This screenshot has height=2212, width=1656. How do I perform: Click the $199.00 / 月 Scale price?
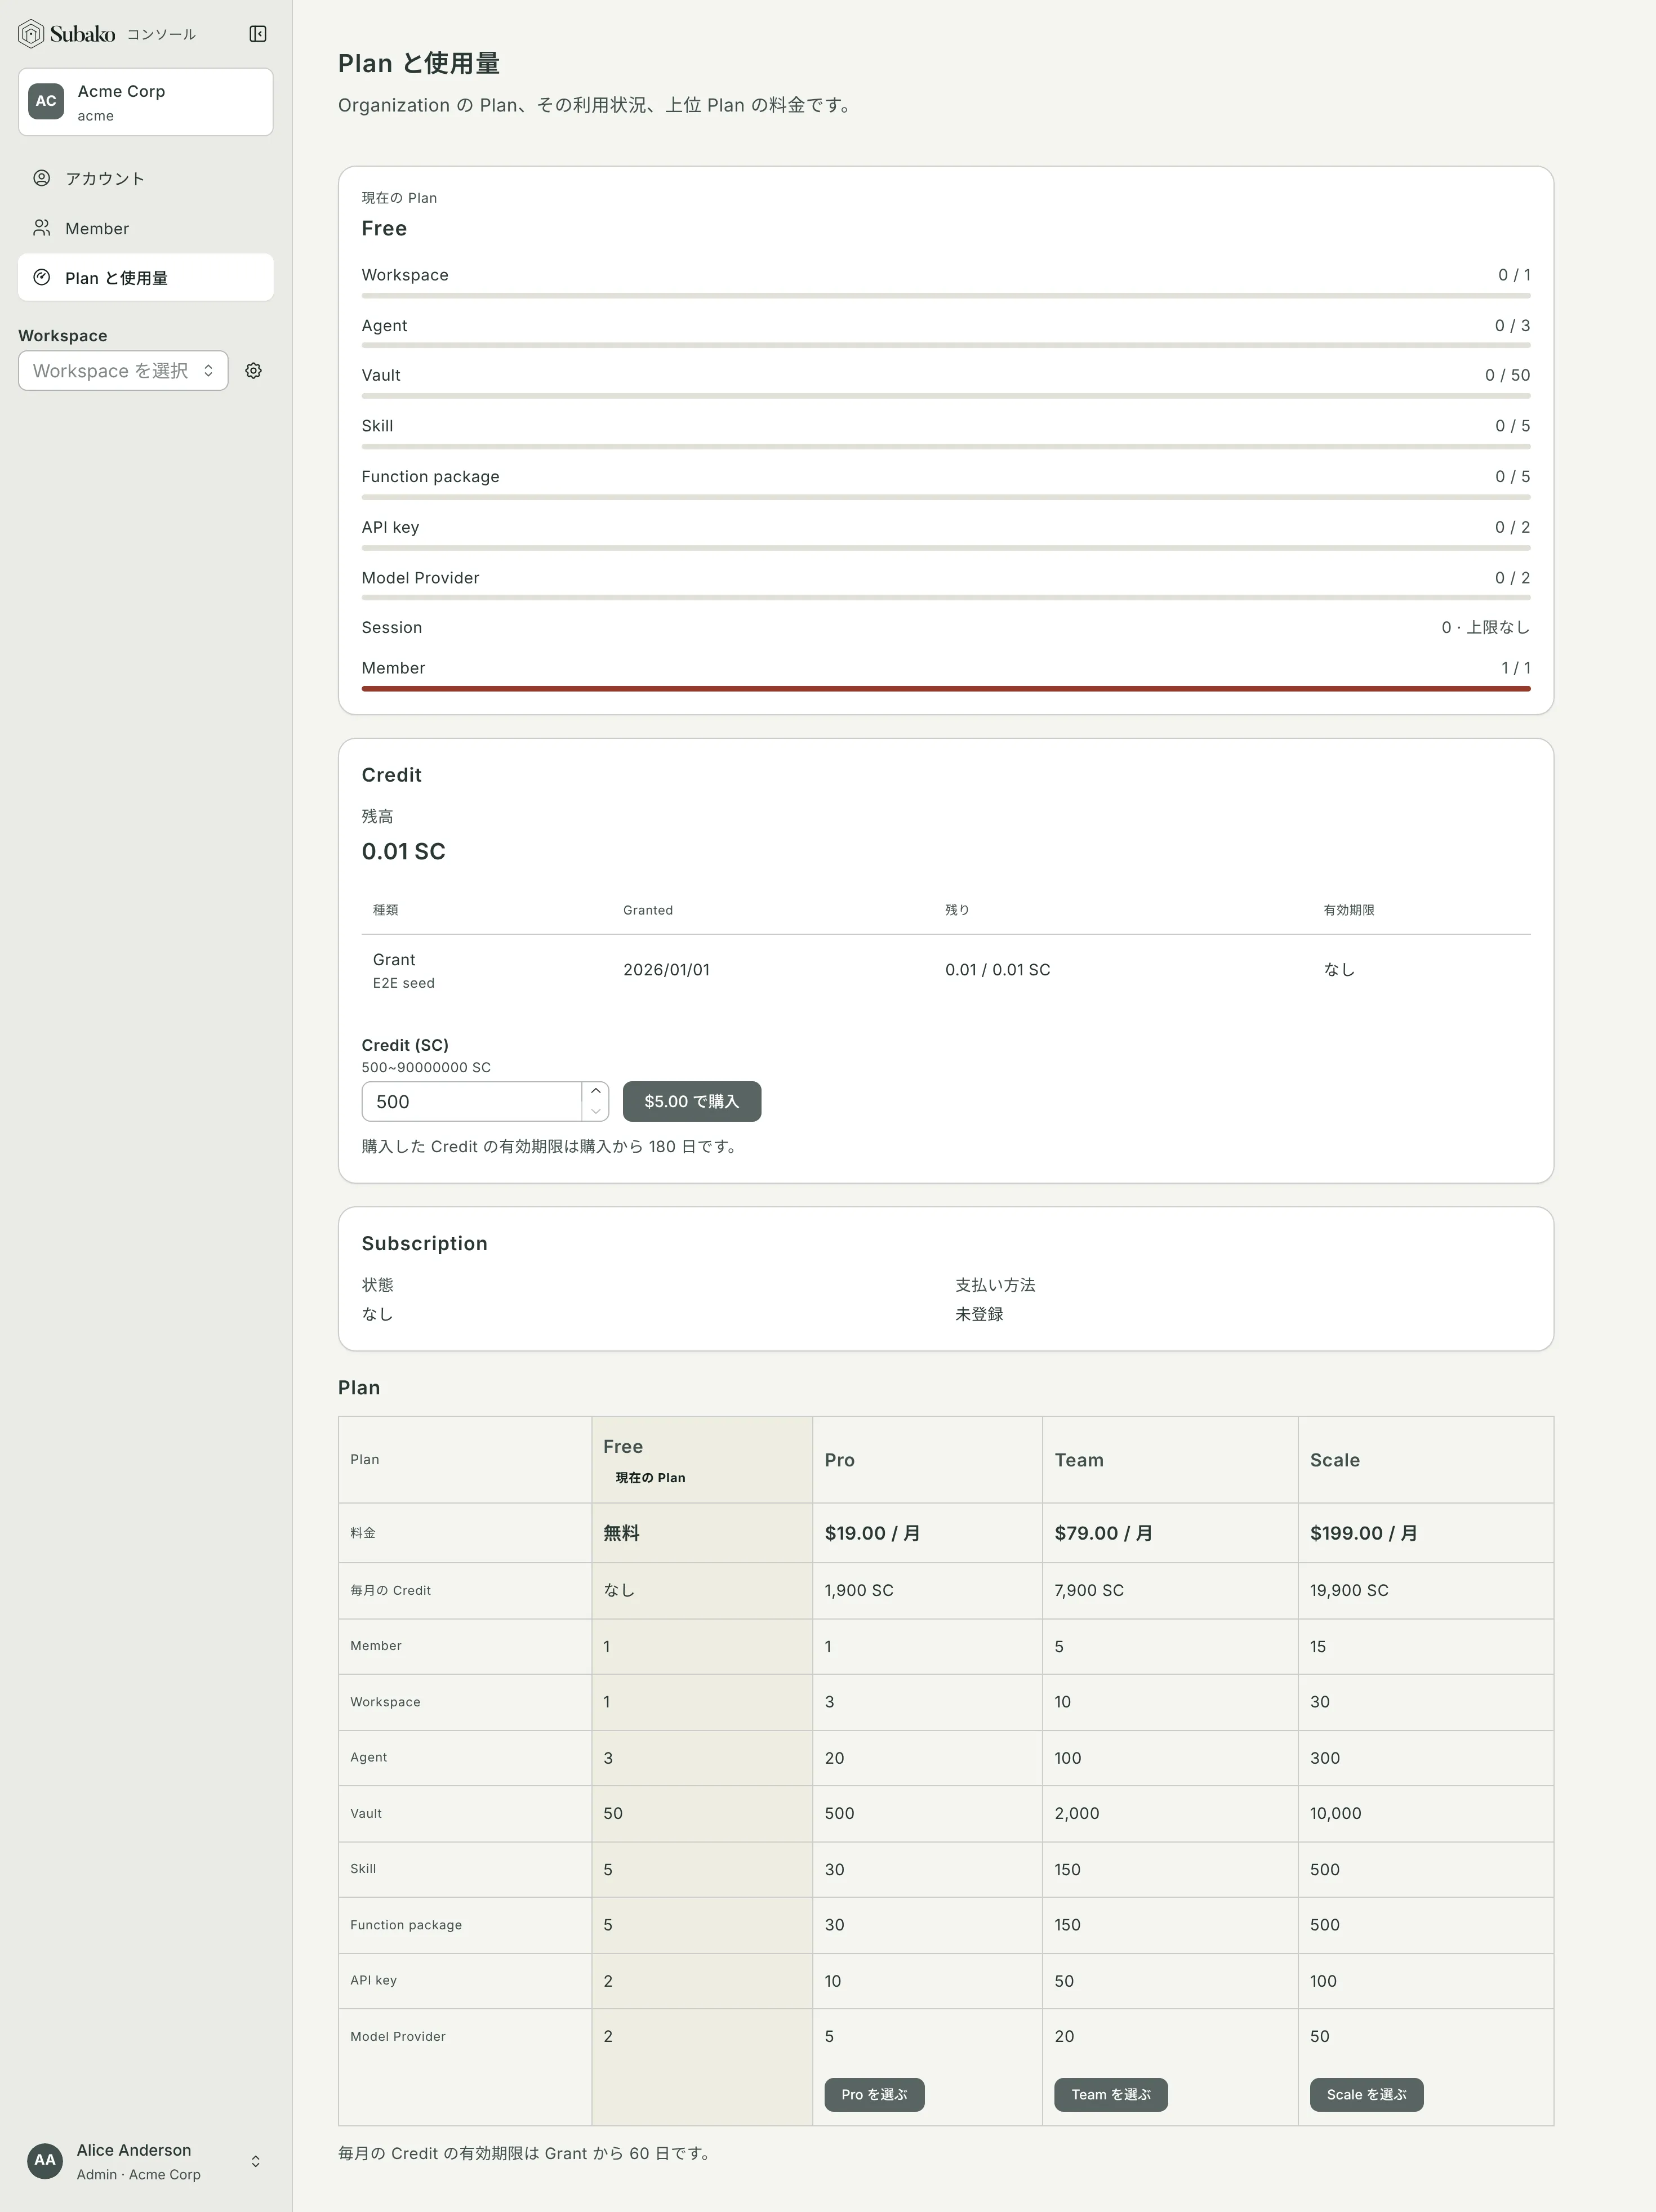[x=1364, y=1533]
